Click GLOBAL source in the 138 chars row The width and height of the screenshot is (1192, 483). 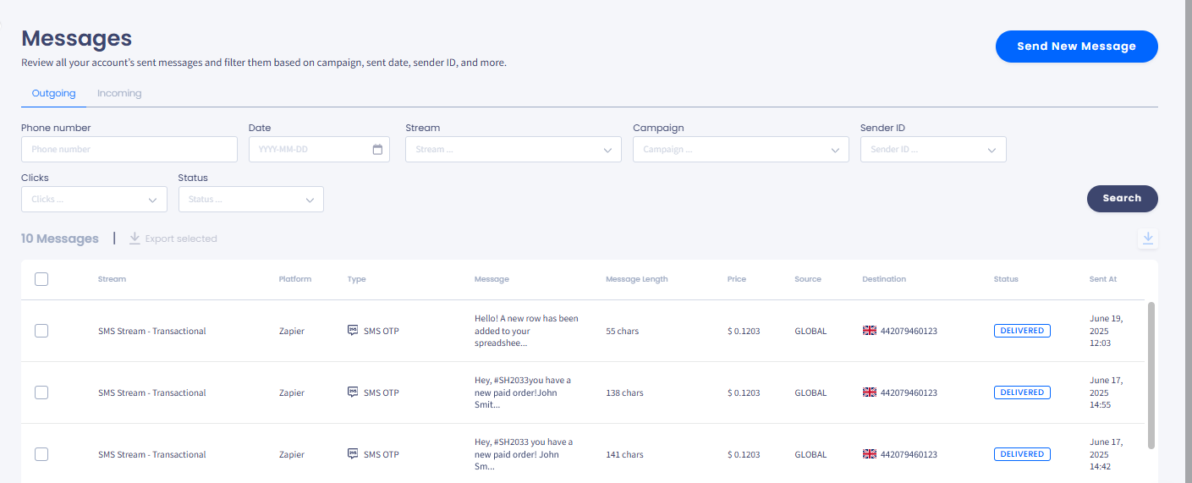point(810,392)
